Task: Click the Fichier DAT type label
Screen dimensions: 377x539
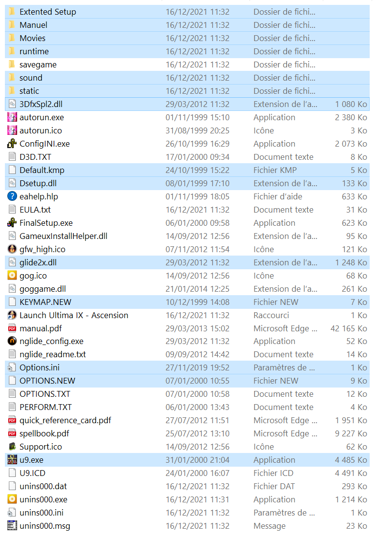Action: coord(274,486)
